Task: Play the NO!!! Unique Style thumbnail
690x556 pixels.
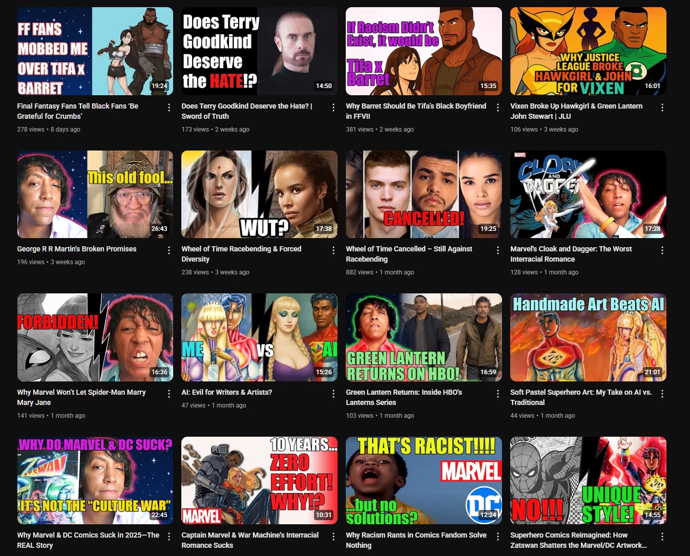Action: pyautogui.click(x=589, y=480)
